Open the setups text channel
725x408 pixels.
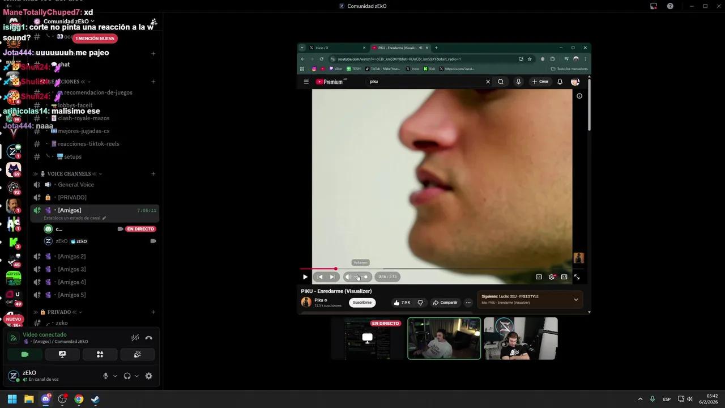72,156
